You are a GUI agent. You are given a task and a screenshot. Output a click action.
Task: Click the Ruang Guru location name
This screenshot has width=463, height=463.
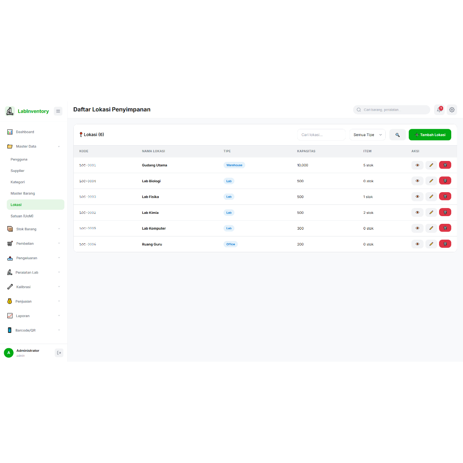pyautogui.click(x=152, y=245)
